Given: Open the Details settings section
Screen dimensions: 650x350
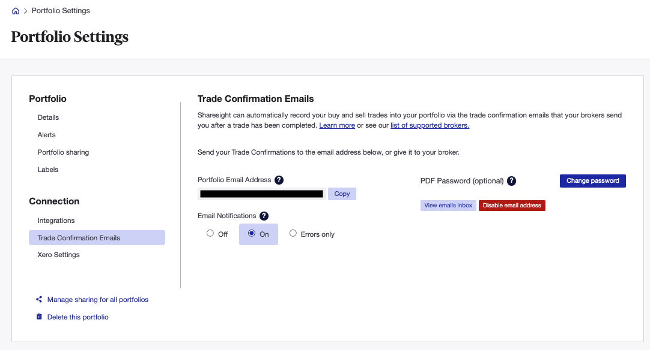Looking at the screenshot, I should pyautogui.click(x=48, y=117).
